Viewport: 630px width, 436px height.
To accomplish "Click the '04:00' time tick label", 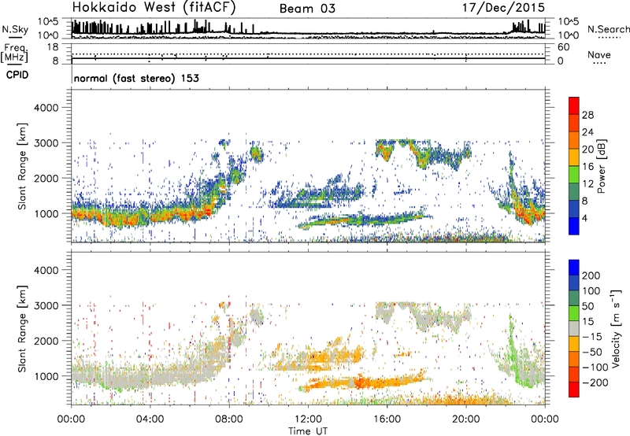I will click(150, 419).
